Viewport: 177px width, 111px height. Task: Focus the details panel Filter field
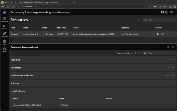point(159,53)
